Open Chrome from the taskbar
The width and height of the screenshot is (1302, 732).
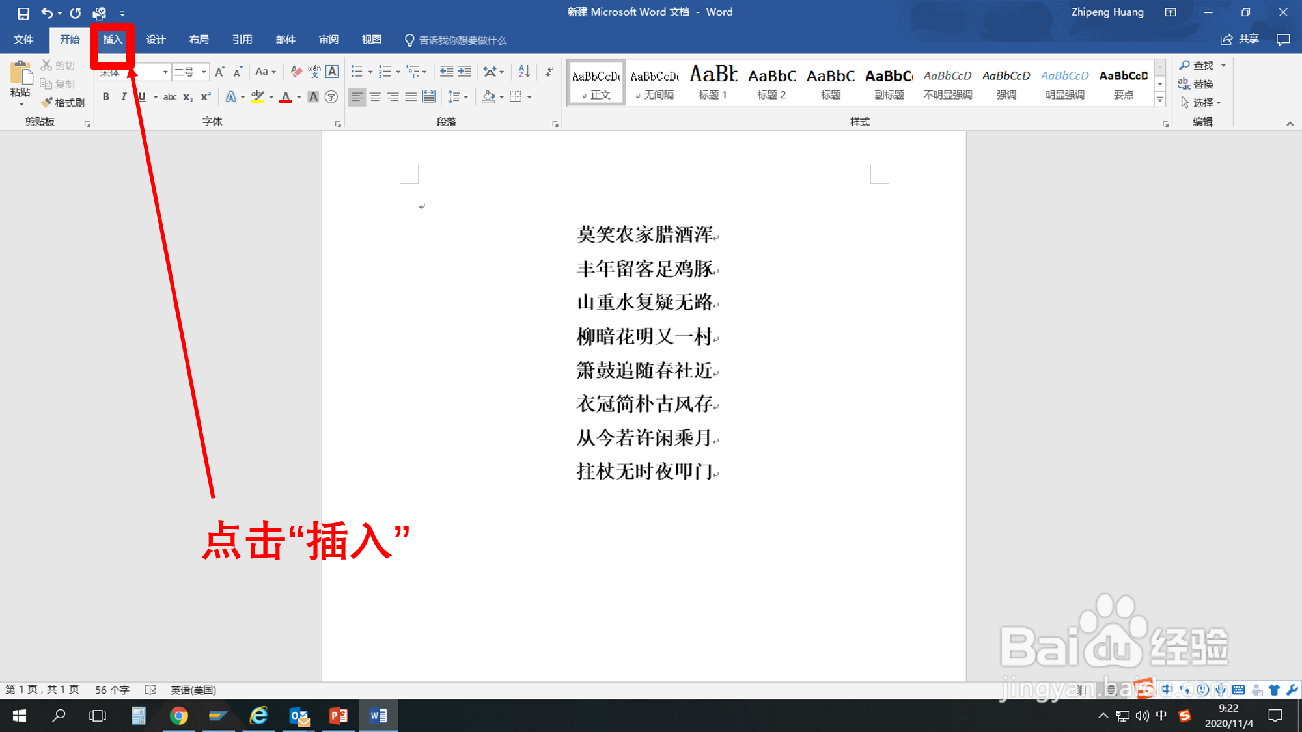pos(180,716)
